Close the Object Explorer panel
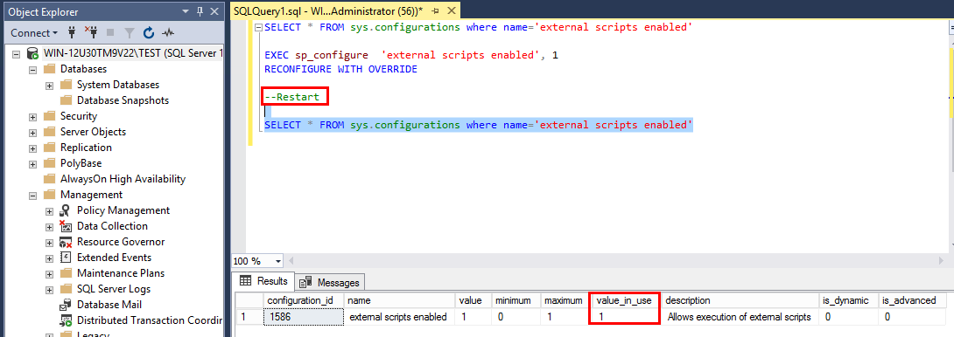The image size is (954, 337). click(214, 11)
